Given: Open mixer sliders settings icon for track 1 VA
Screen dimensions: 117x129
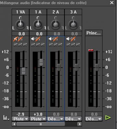Looking at the screenshot, I should (x=20, y=44).
